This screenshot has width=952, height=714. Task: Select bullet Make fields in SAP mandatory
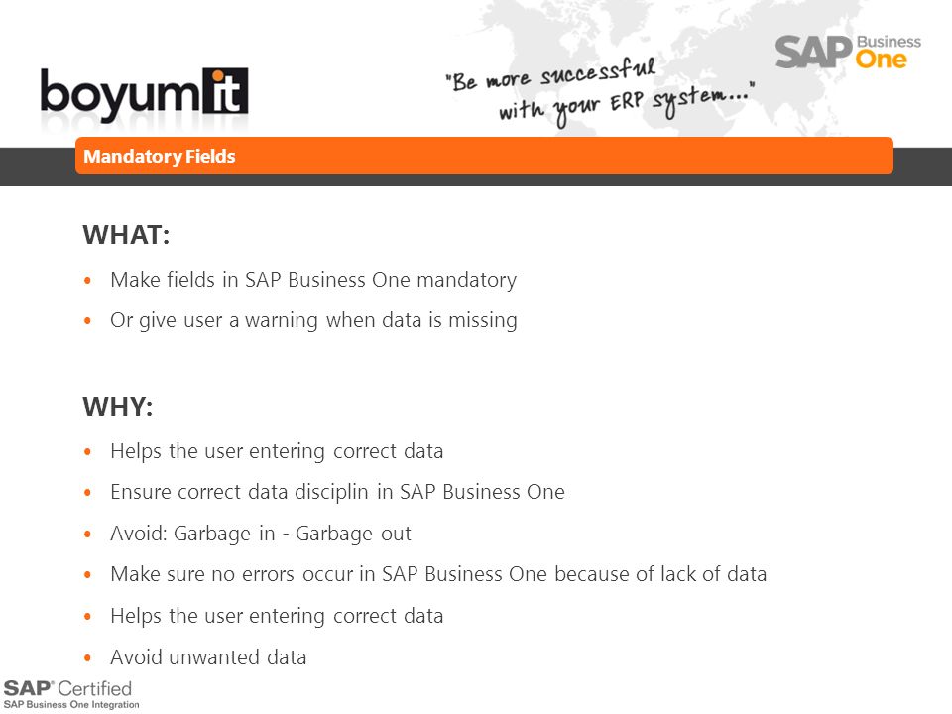click(x=313, y=280)
